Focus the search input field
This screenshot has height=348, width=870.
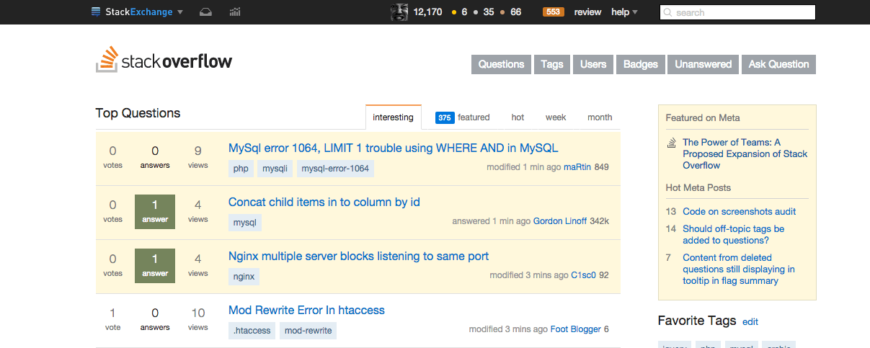pos(737,12)
